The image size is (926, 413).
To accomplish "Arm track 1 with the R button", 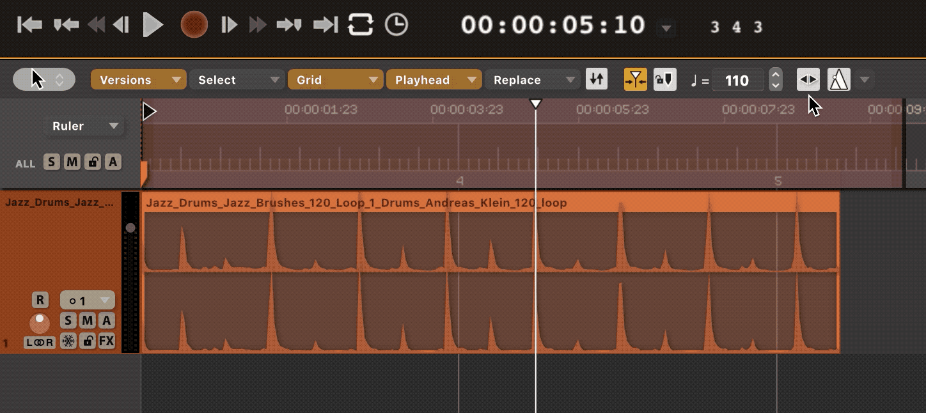I will (40, 300).
